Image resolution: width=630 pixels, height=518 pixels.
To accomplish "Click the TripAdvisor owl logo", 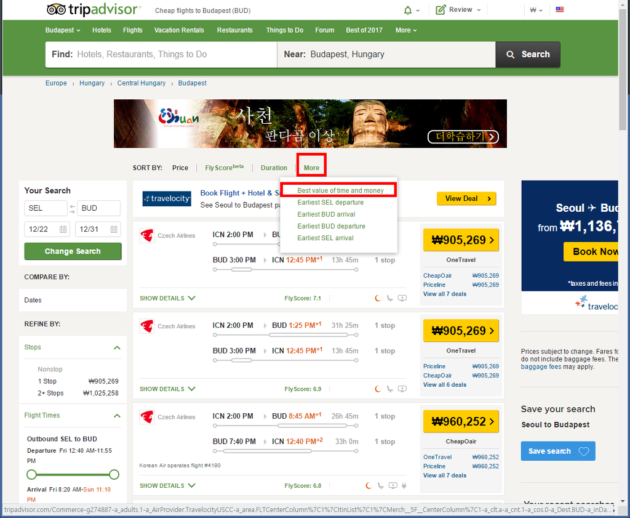I will click(56, 10).
